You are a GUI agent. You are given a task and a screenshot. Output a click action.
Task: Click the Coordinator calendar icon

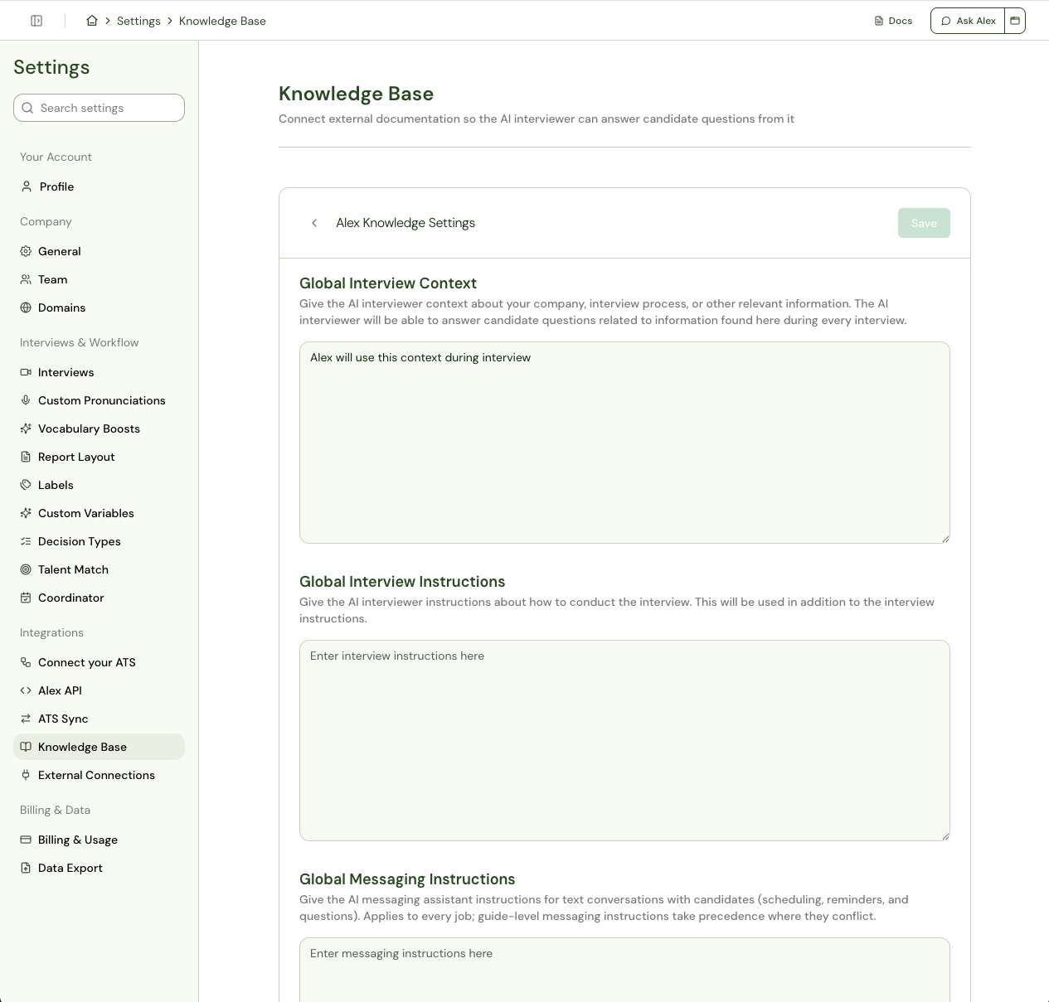(26, 598)
